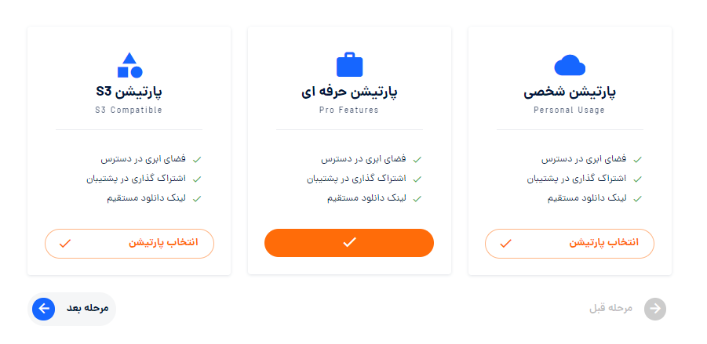Viewport: 707px width, 344px height.
Task: Go back with مرحله قبل link
Action: (628, 309)
